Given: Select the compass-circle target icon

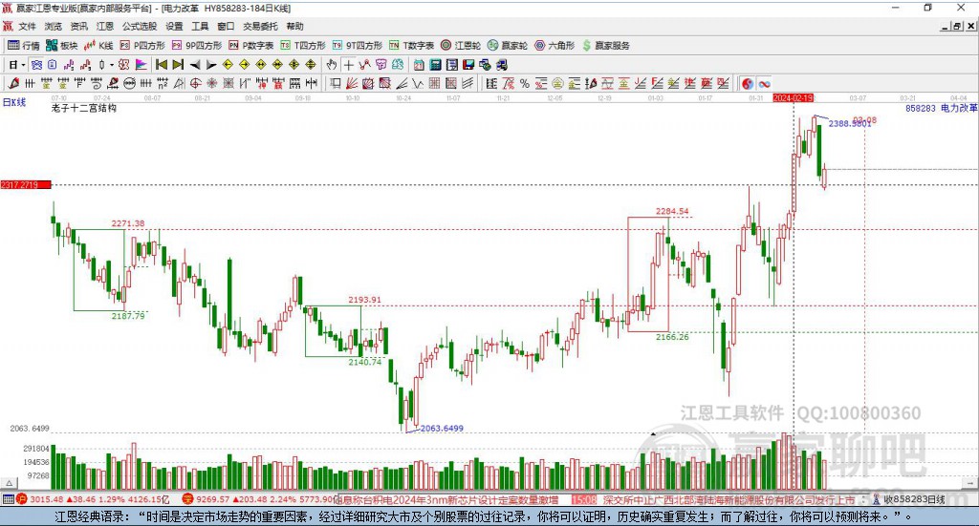Looking at the screenshot, I should (x=195, y=83).
